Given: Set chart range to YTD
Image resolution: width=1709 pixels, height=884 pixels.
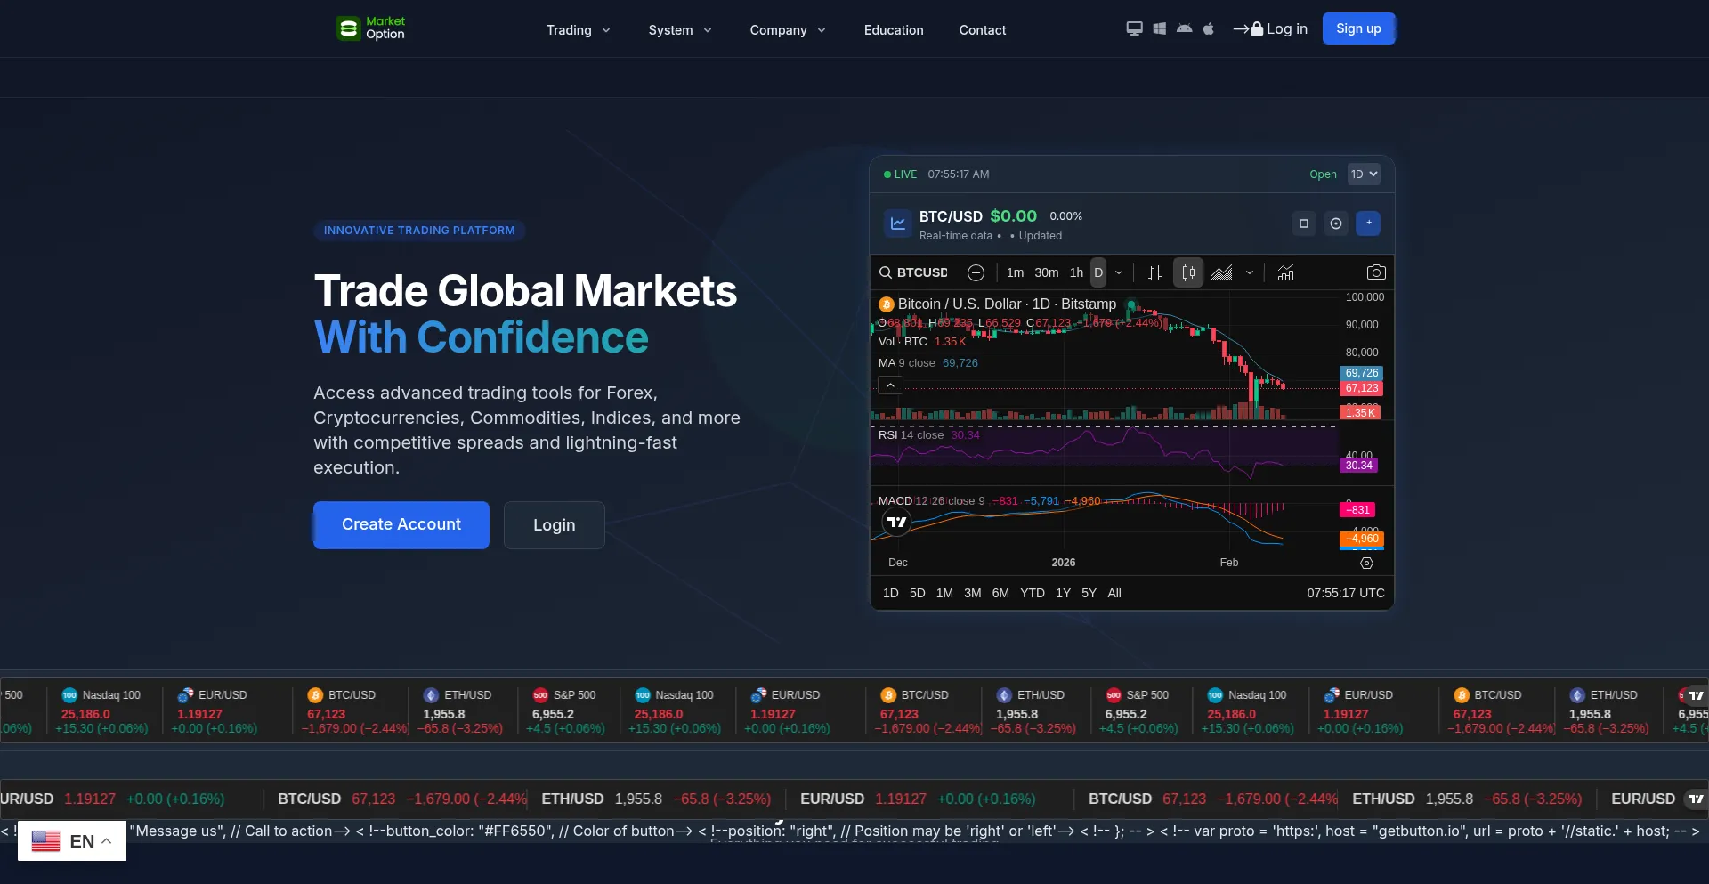Looking at the screenshot, I should [x=1033, y=593].
